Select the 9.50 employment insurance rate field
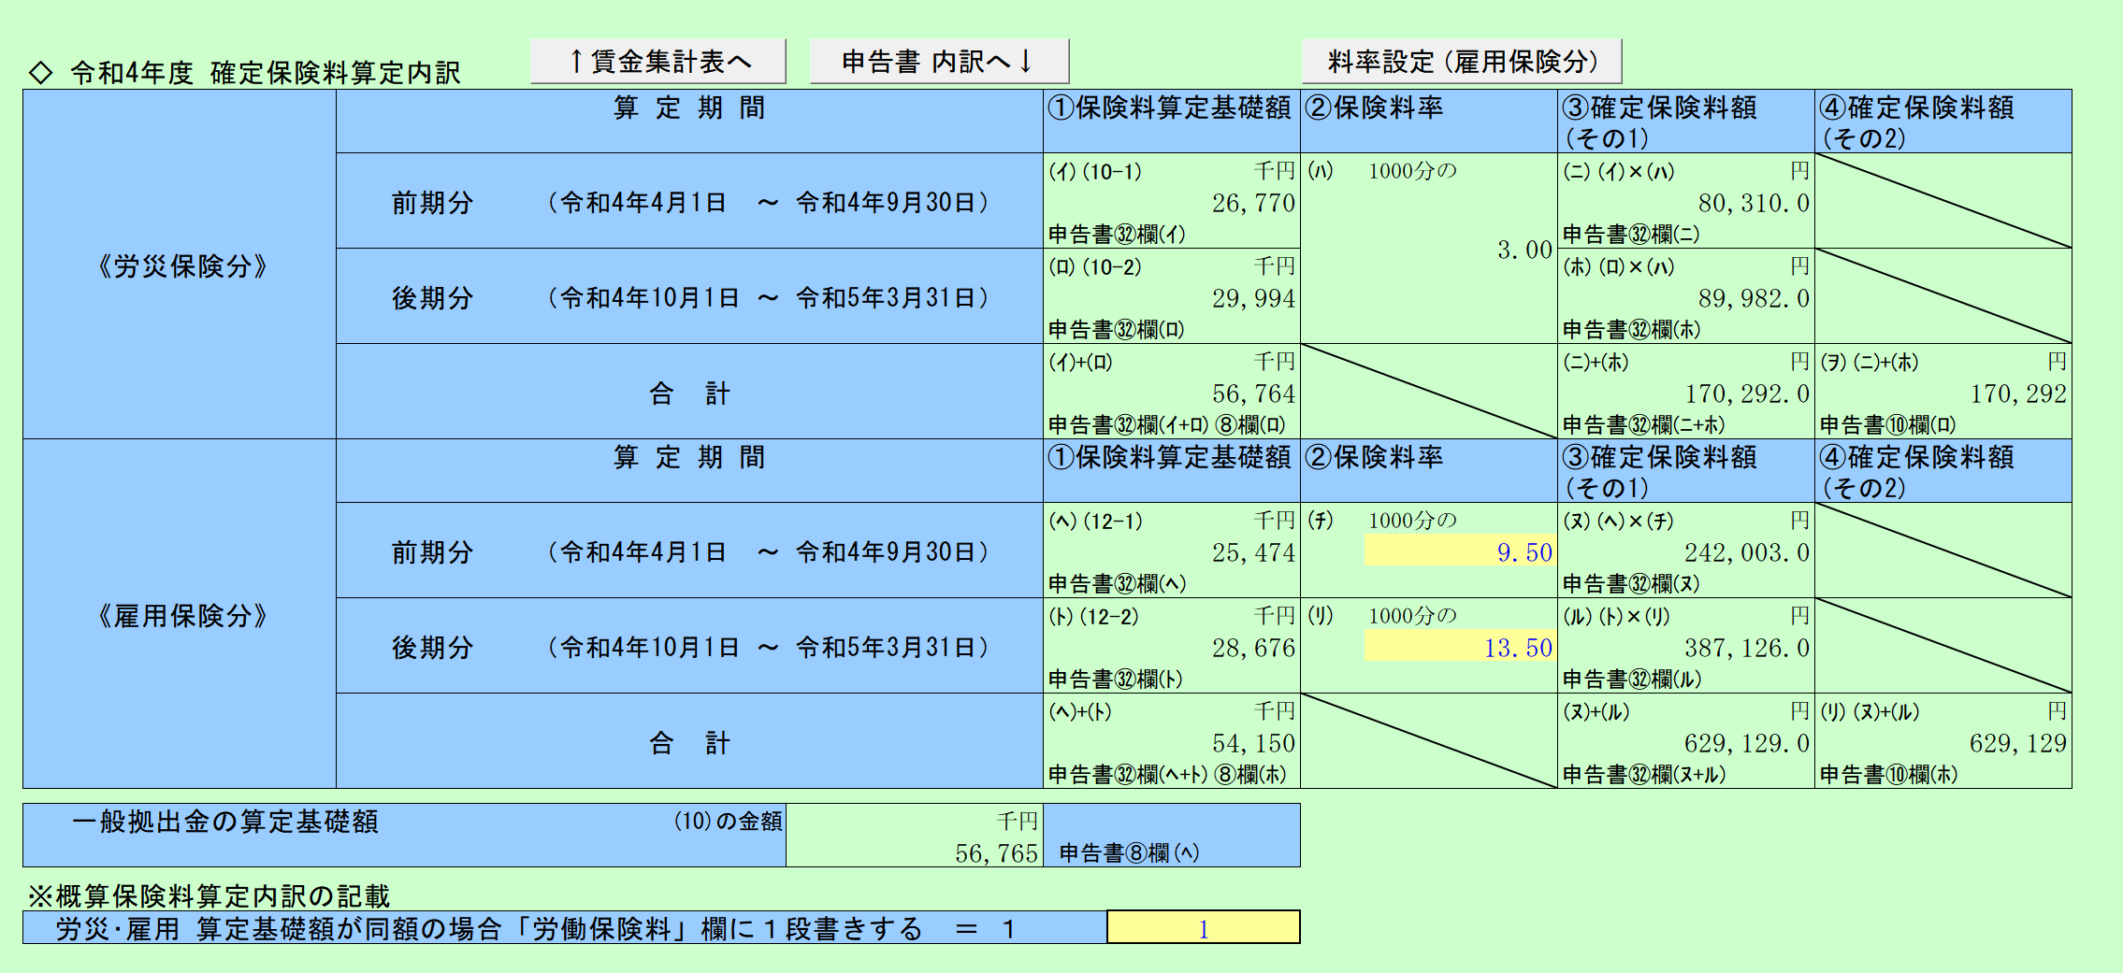 tap(1460, 552)
